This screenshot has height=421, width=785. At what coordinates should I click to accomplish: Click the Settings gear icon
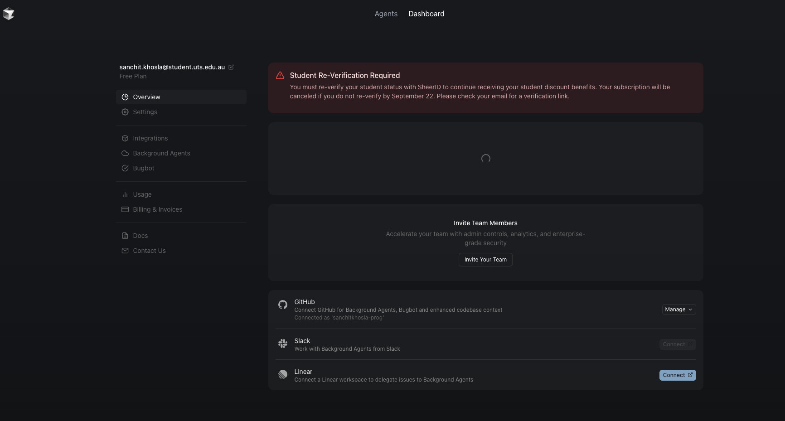coord(125,112)
